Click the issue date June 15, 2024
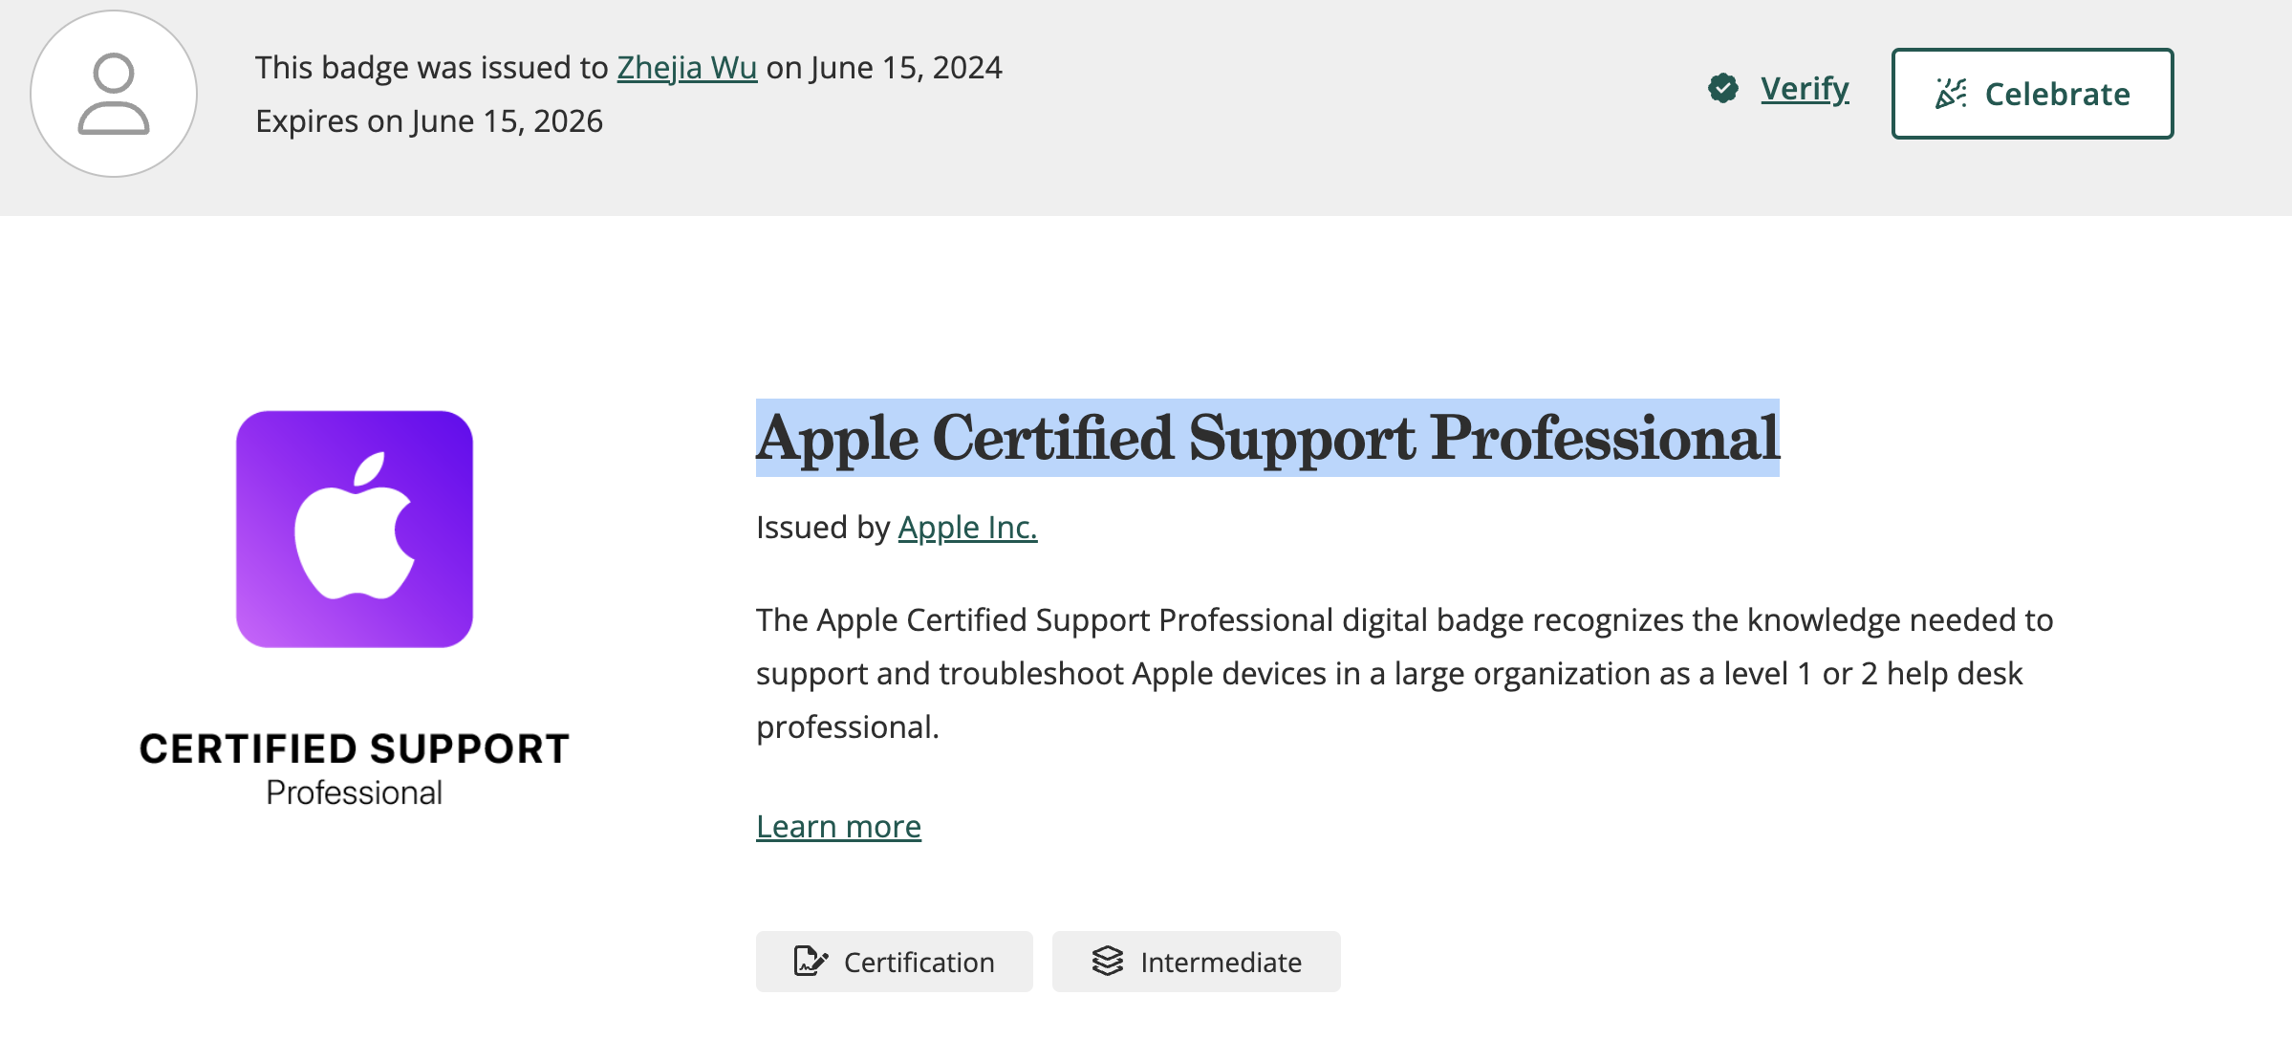This screenshot has width=2292, height=1061. click(x=904, y=68)
